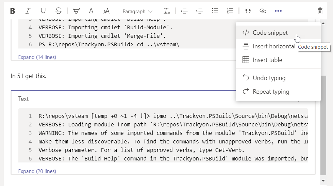The height and width of the screenshot is (186, 333).
Task: Open font size options
Action: click(x=106, y=11)
